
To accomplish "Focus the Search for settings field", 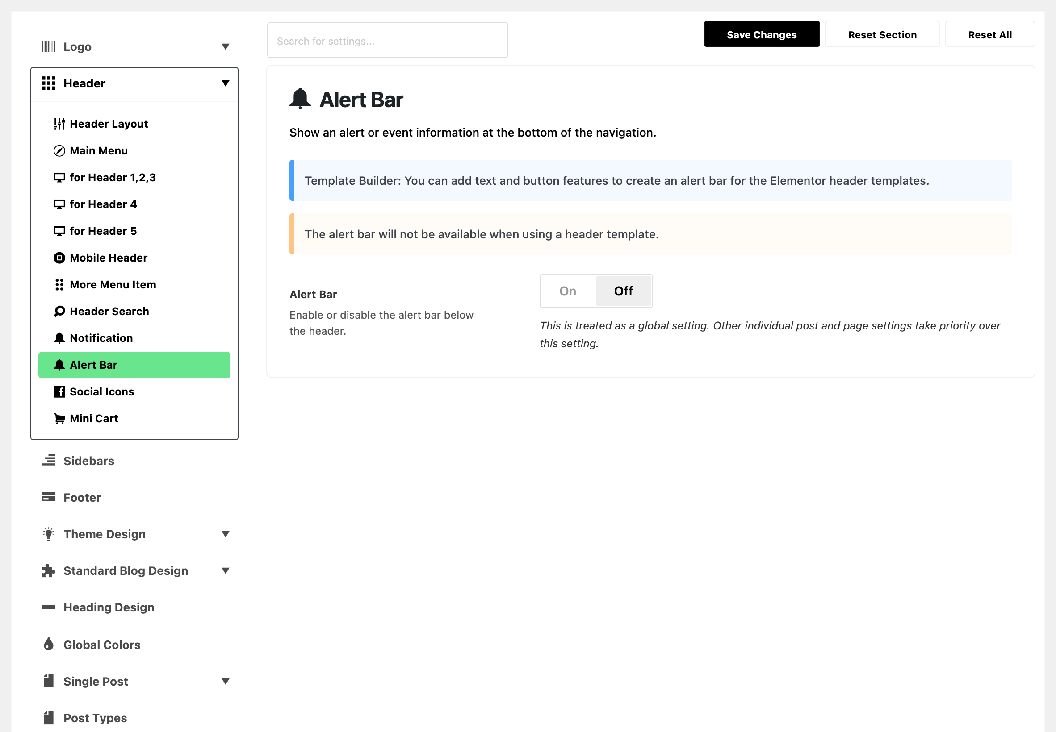I will click(387, 41).
